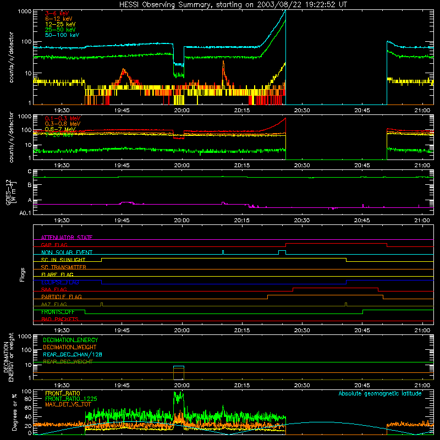Select the green 25-50 keV legend entry
Screen dimensions: 440x440
pyautogui.click(x=61, y=30)
